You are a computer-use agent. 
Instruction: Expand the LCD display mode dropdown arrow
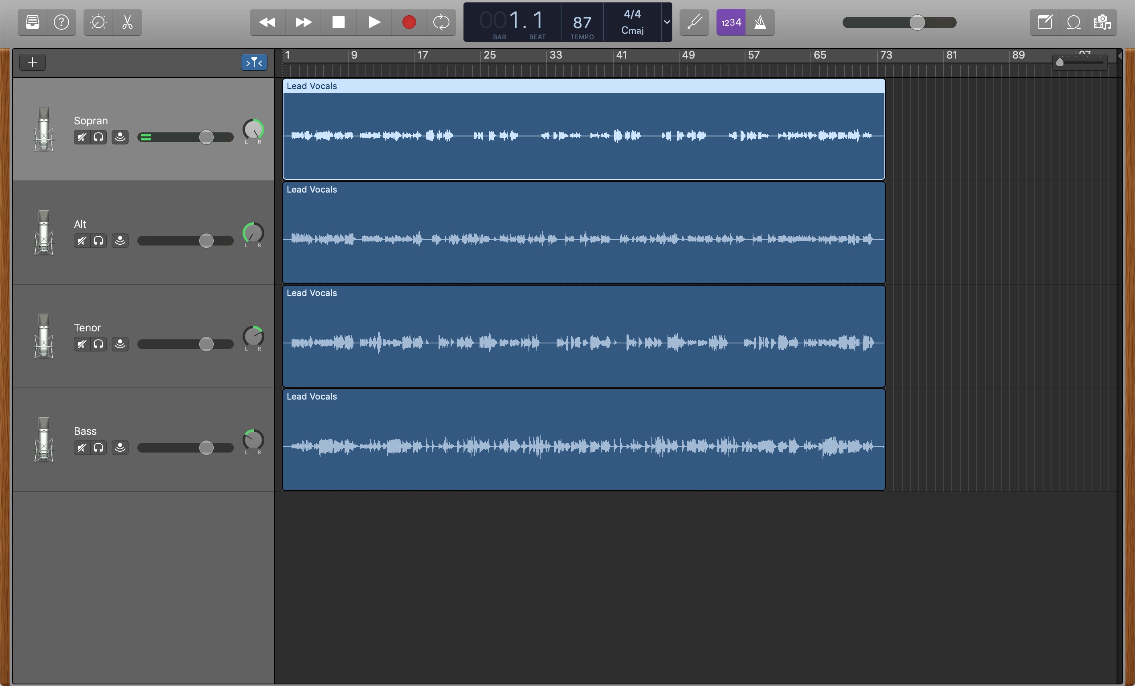coord(667,22)
